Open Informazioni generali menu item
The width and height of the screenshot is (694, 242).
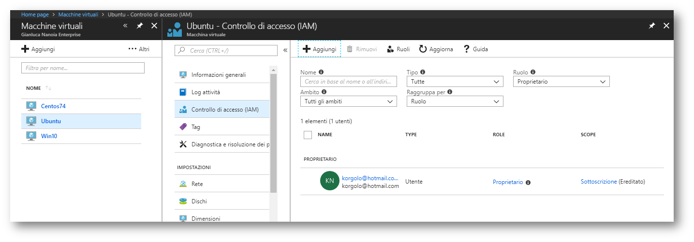pos(222,75)
